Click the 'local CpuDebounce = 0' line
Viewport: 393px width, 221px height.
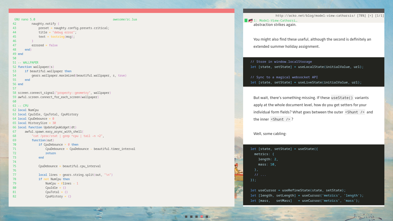pos(36,119)
